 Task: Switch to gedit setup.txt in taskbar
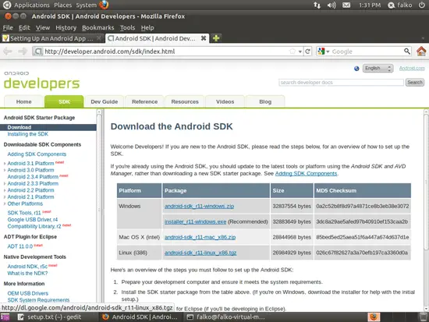pyautogui.click(x=49, y=317)
